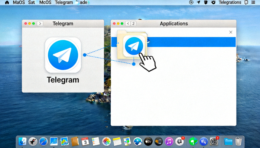Click the Telegrations item in menu bar
260x148 pixels.
pos(230,2)
